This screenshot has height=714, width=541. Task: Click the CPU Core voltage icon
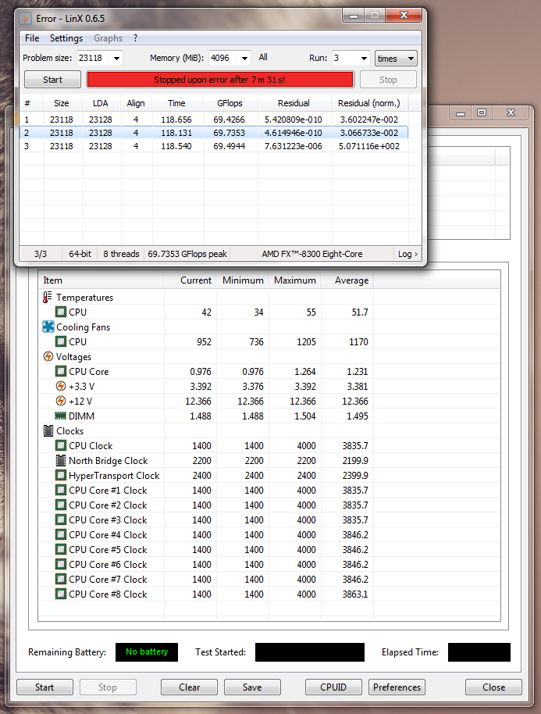coord(61,372)
